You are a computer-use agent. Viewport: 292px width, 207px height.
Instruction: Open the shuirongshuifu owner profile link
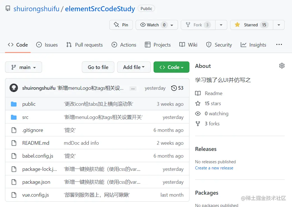tap(36, 9)
